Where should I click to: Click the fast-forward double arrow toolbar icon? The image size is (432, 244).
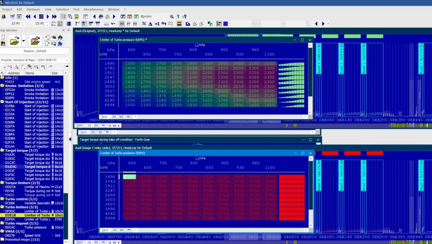tap(54, 16)
